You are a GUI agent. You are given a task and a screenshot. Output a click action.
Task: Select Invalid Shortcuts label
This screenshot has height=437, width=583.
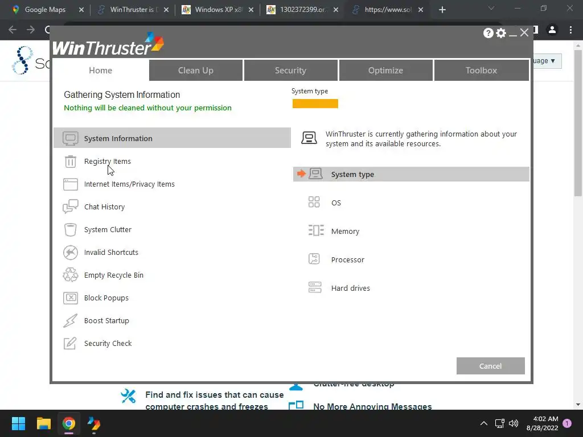111,252
